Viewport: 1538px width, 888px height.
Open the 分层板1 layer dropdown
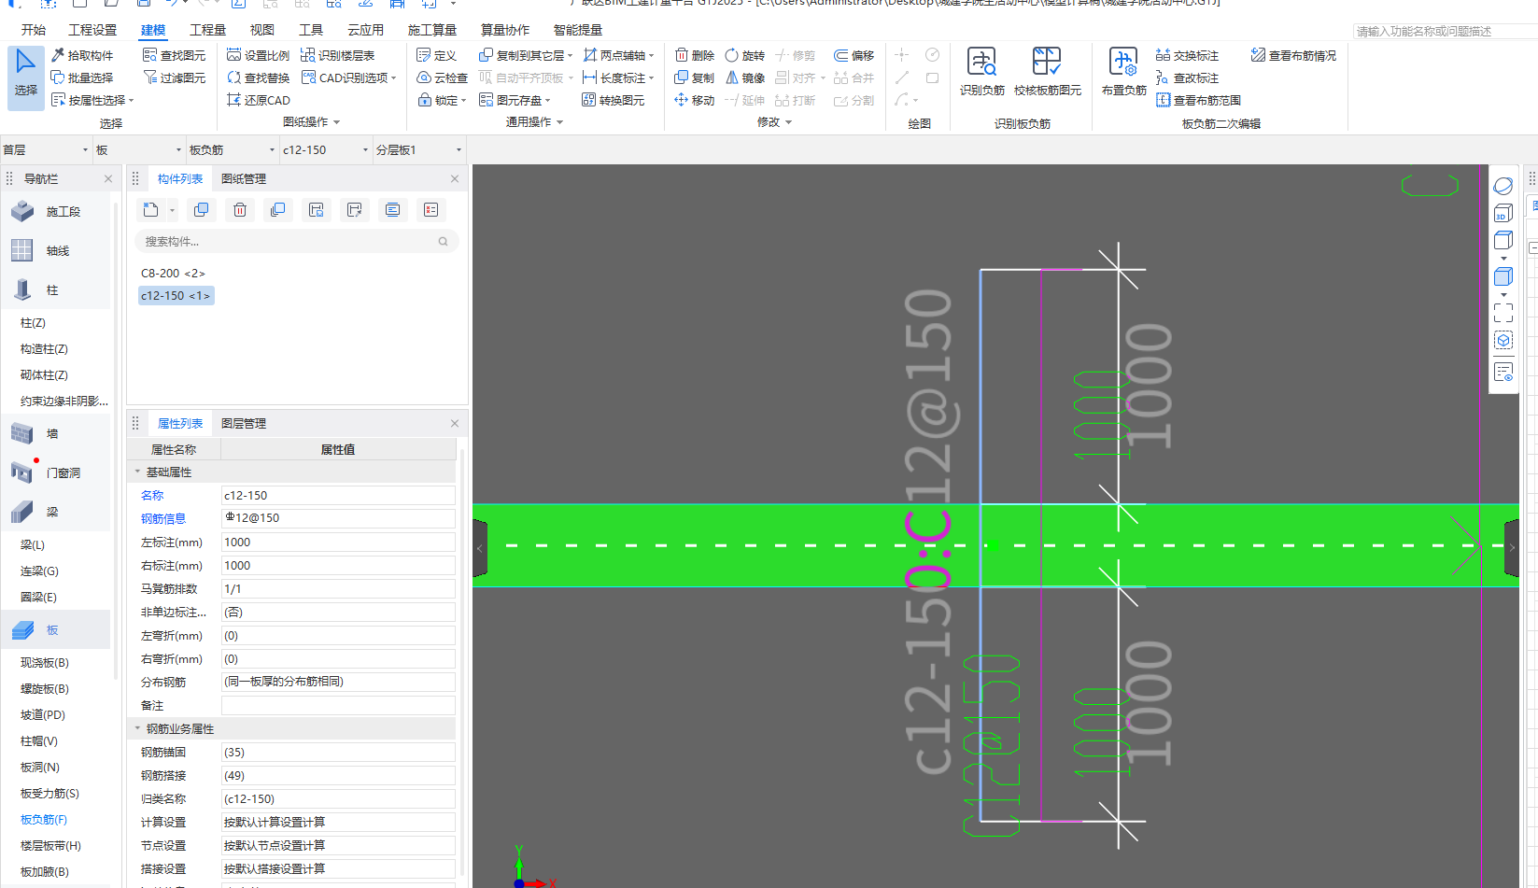pos(419,149)
